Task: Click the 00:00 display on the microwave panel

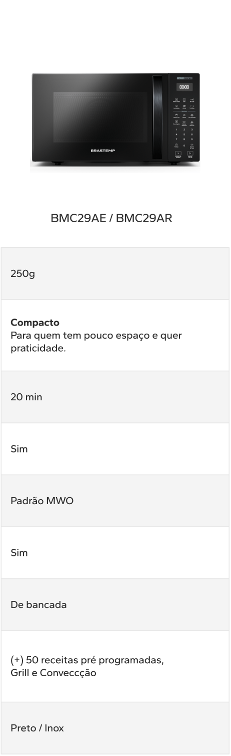Action: [x=184, y=87]
